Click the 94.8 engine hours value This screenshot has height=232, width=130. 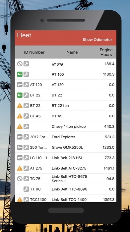tap(110, 179)
